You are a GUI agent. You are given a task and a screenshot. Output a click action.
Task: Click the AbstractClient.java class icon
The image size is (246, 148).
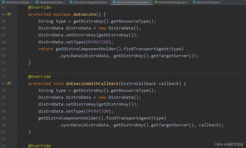pos(195,2)
